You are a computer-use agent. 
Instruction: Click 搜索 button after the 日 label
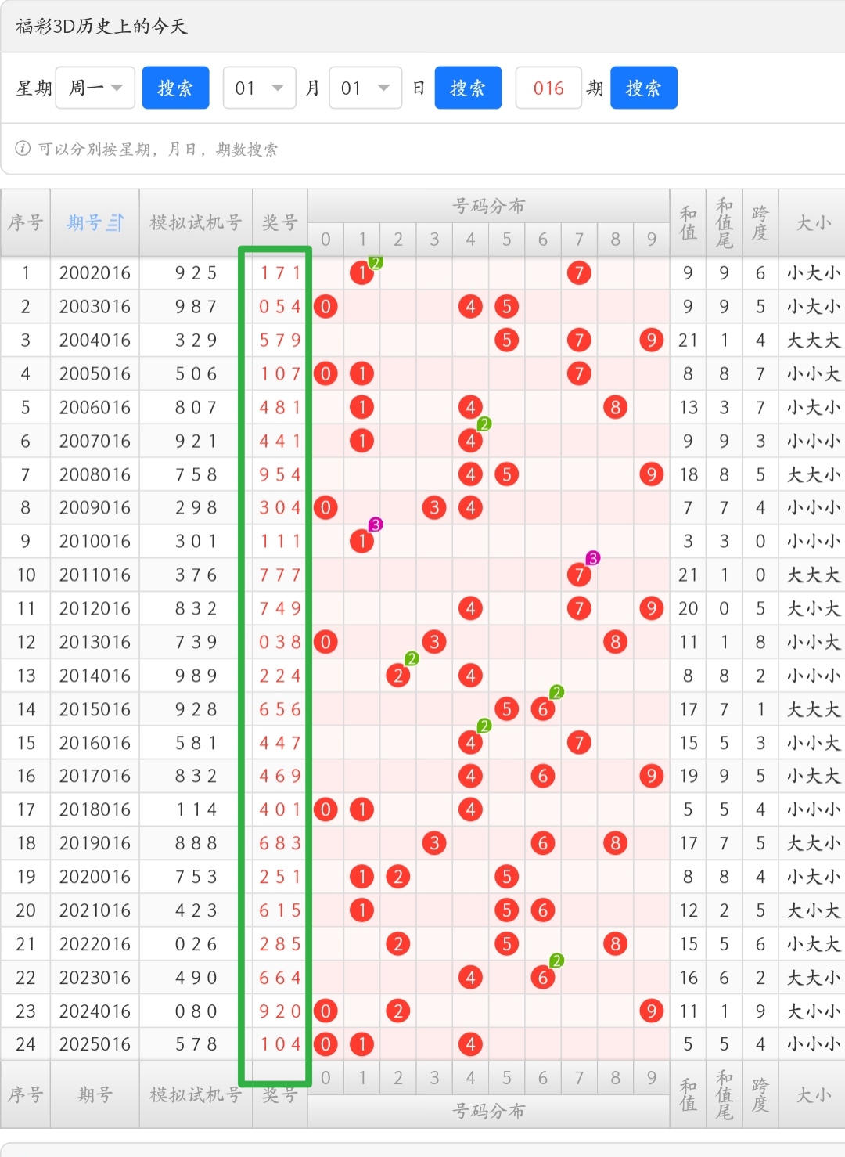[x=467, y=88]
